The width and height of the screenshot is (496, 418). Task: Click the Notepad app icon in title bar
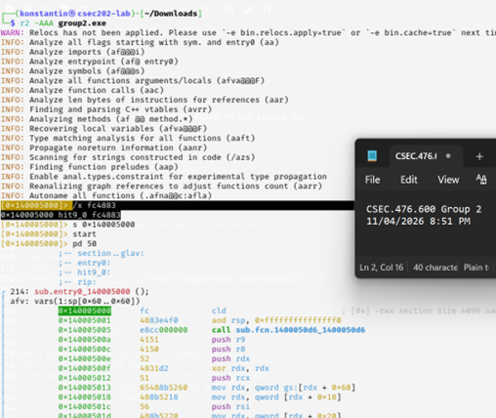372,156
